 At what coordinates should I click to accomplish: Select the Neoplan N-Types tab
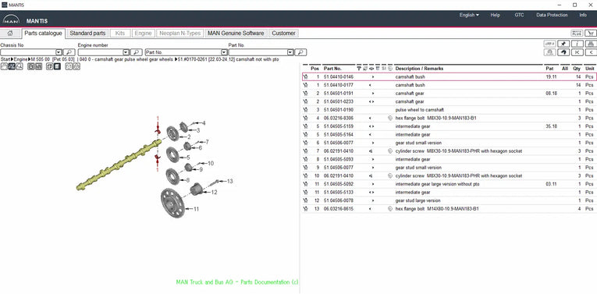[179, 33]
